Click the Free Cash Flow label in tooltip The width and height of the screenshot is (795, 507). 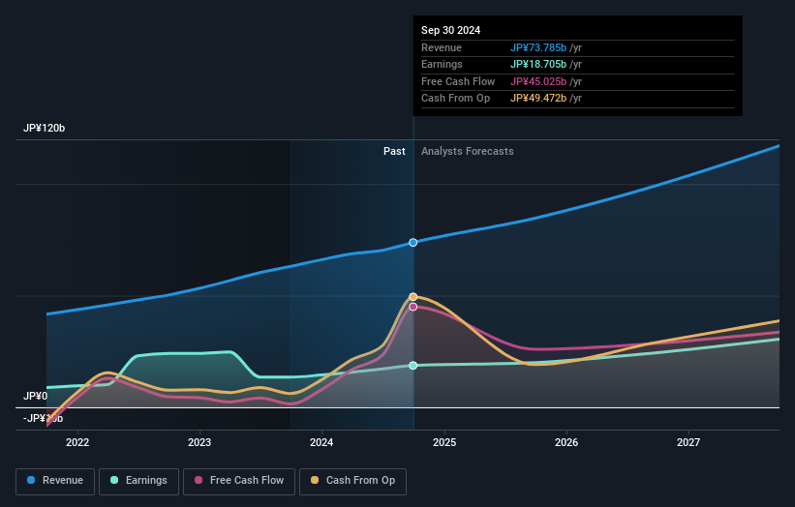coord(458,81)
